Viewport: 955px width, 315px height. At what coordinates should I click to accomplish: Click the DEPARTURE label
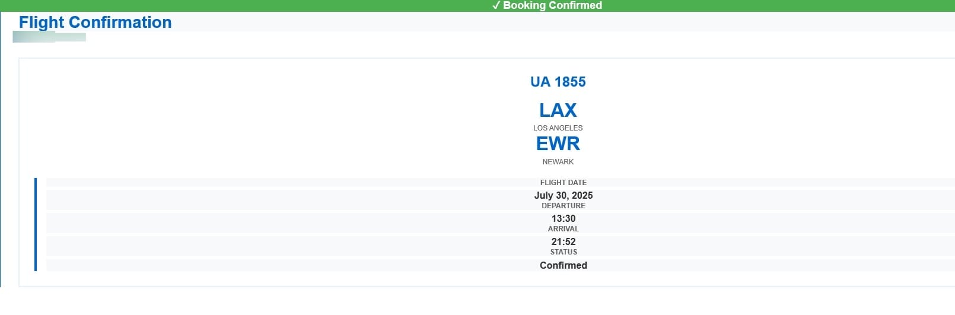tap(564, 205)
